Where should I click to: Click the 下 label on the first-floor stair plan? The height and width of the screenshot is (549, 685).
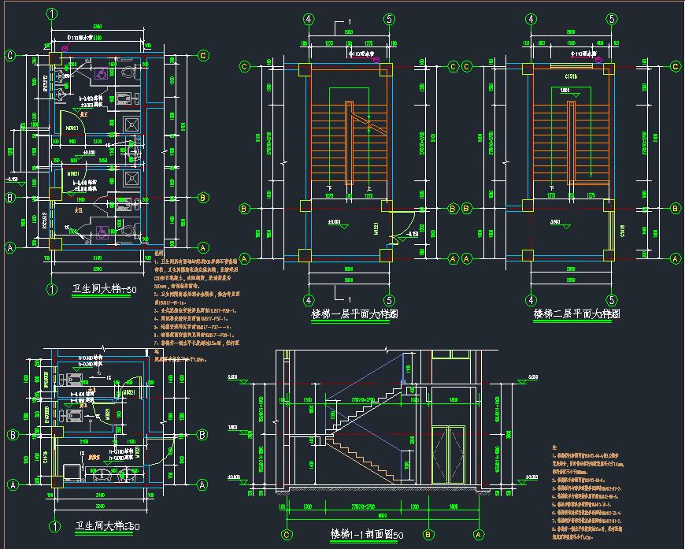point(329,188)
